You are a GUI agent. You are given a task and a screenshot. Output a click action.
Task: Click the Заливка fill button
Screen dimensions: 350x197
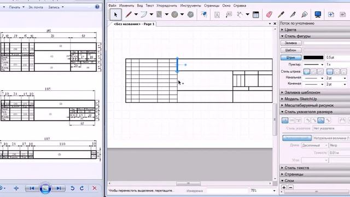point(291,43)
